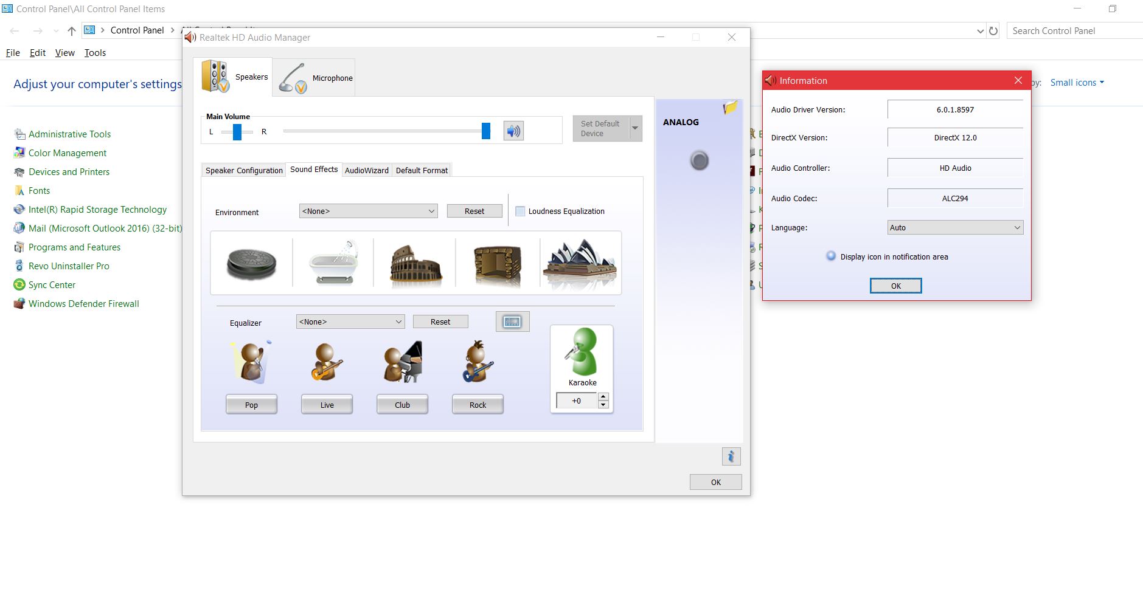Expand the address bar history dropdown
Screen dimensions: 1143x609
(x=980, y=31)
